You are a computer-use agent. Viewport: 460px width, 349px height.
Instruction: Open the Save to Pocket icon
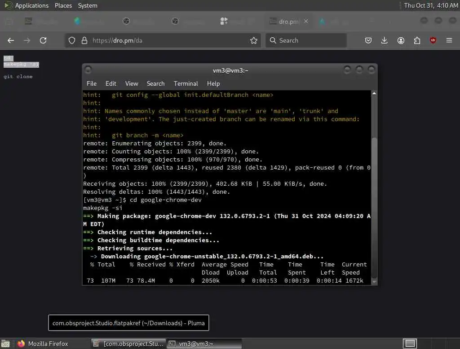[368, 40]
